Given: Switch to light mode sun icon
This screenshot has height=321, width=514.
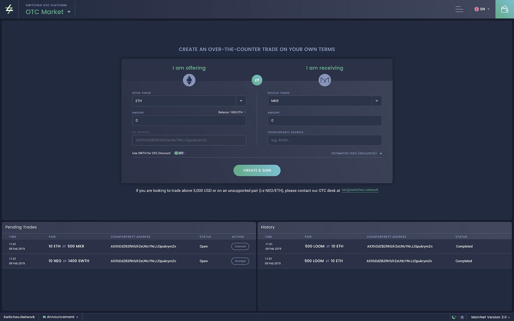Looking at the screenshot, I should 462,317.
